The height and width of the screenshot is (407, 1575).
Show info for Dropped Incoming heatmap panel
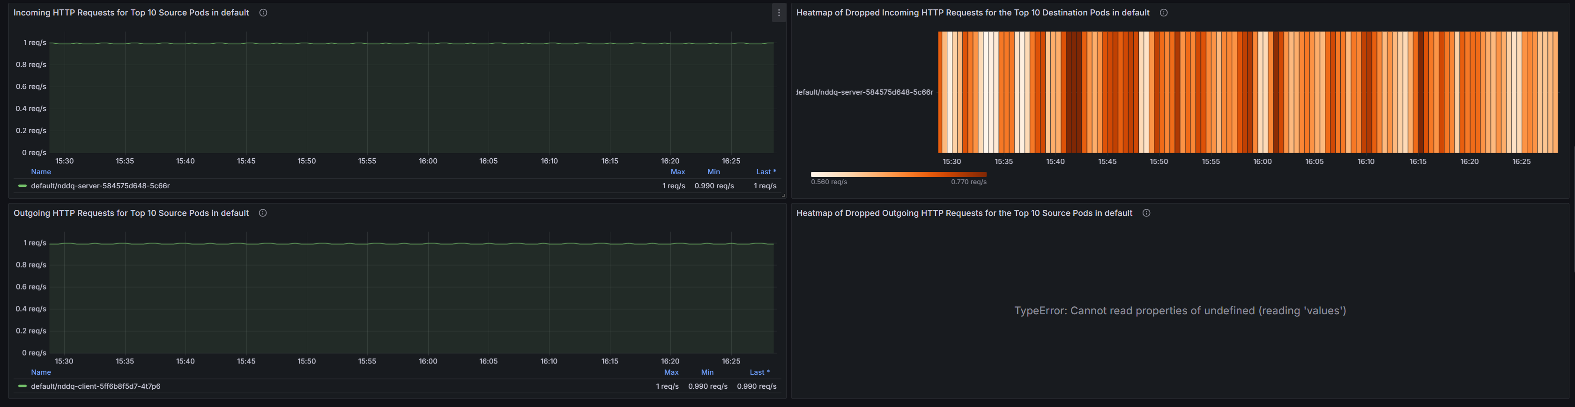tap(1164, 13)
